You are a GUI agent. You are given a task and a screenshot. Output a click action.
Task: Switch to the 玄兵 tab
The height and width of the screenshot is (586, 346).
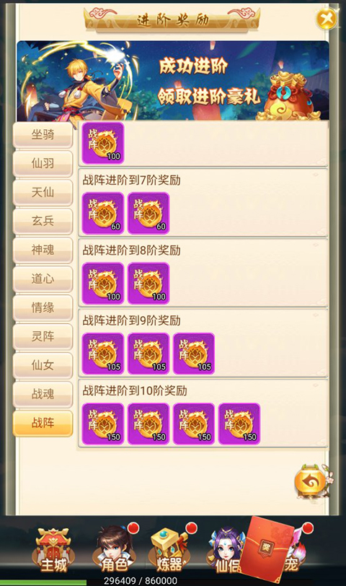pos(43,221)
